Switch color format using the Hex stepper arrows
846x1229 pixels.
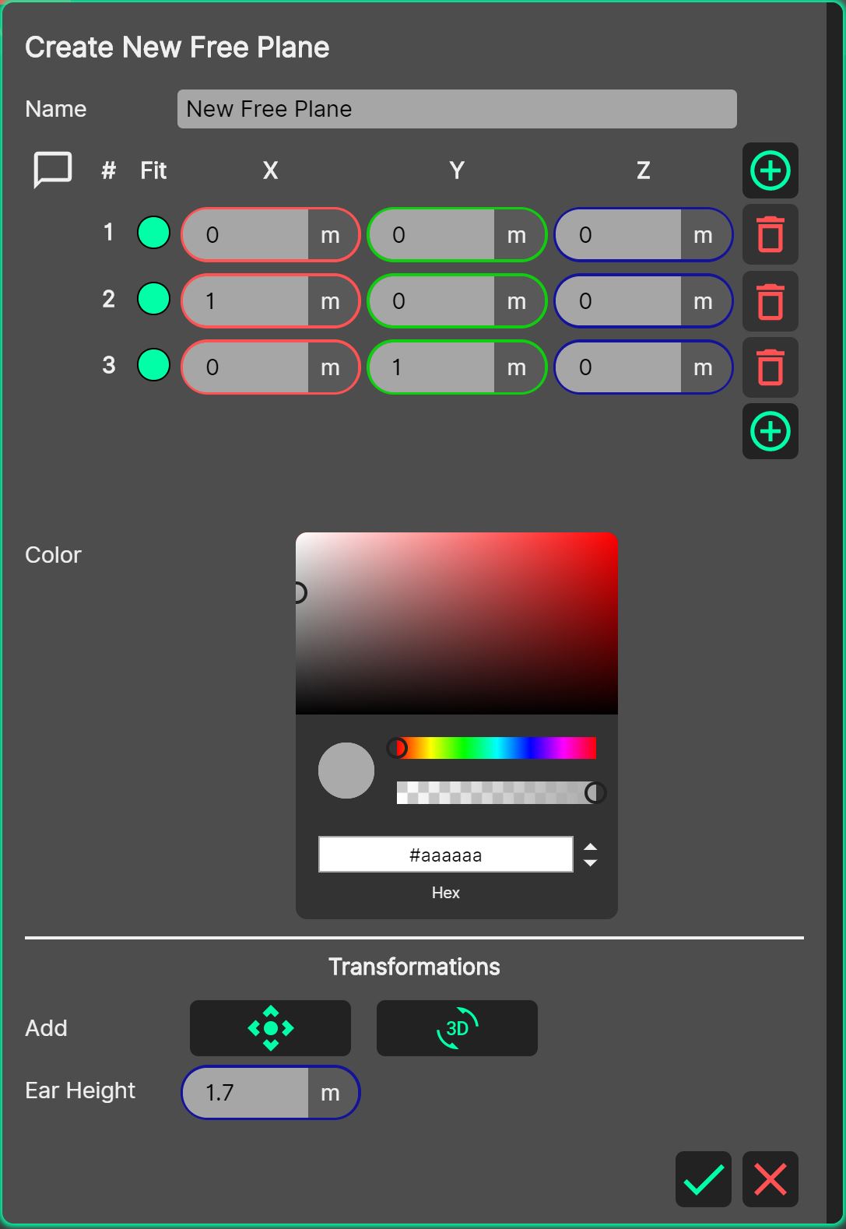pos(591,855)
